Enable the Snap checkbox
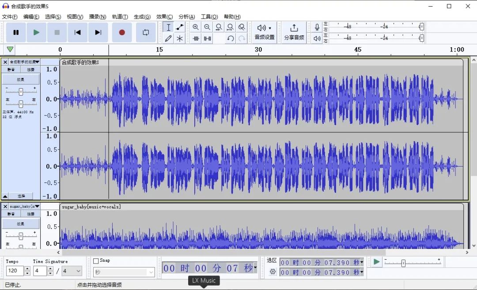The height and width of the screenshot is (290, 477). [x=96, y=261]
